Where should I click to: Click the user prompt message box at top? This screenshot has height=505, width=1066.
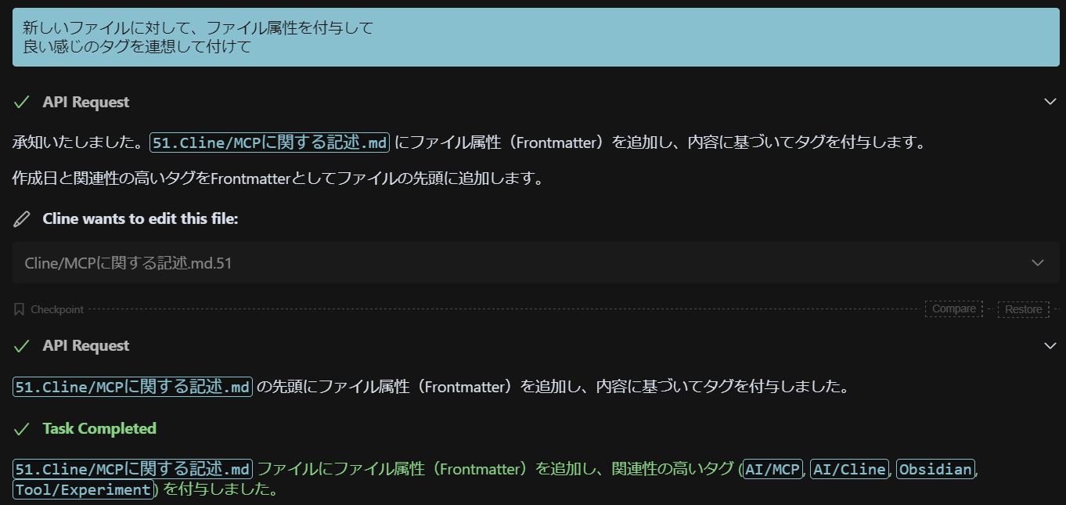point(536,38)
